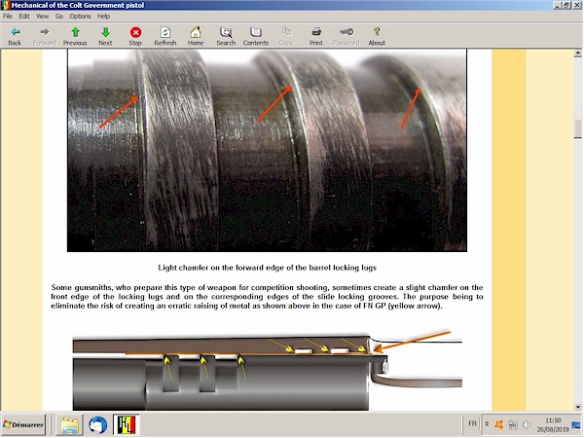Image resolution: width=584 pixels, height=438 pixels.
Task: Open the About dialog
Action: (377, 36)
